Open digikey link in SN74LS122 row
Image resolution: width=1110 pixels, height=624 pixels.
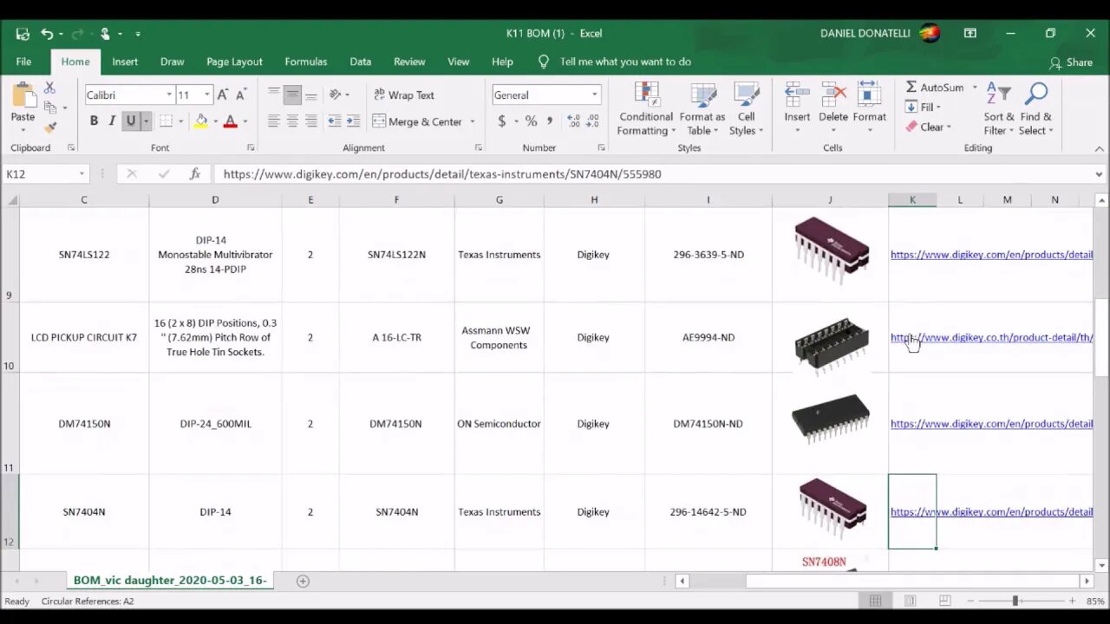991,255
